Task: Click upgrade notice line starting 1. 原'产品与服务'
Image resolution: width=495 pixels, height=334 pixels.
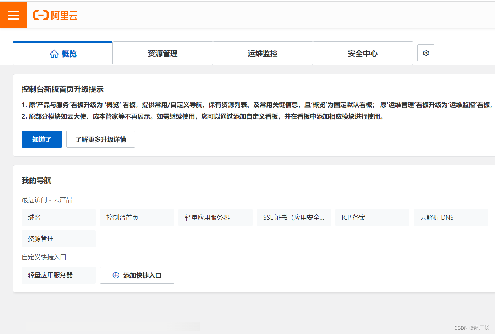Action: (x=258, y=105)
